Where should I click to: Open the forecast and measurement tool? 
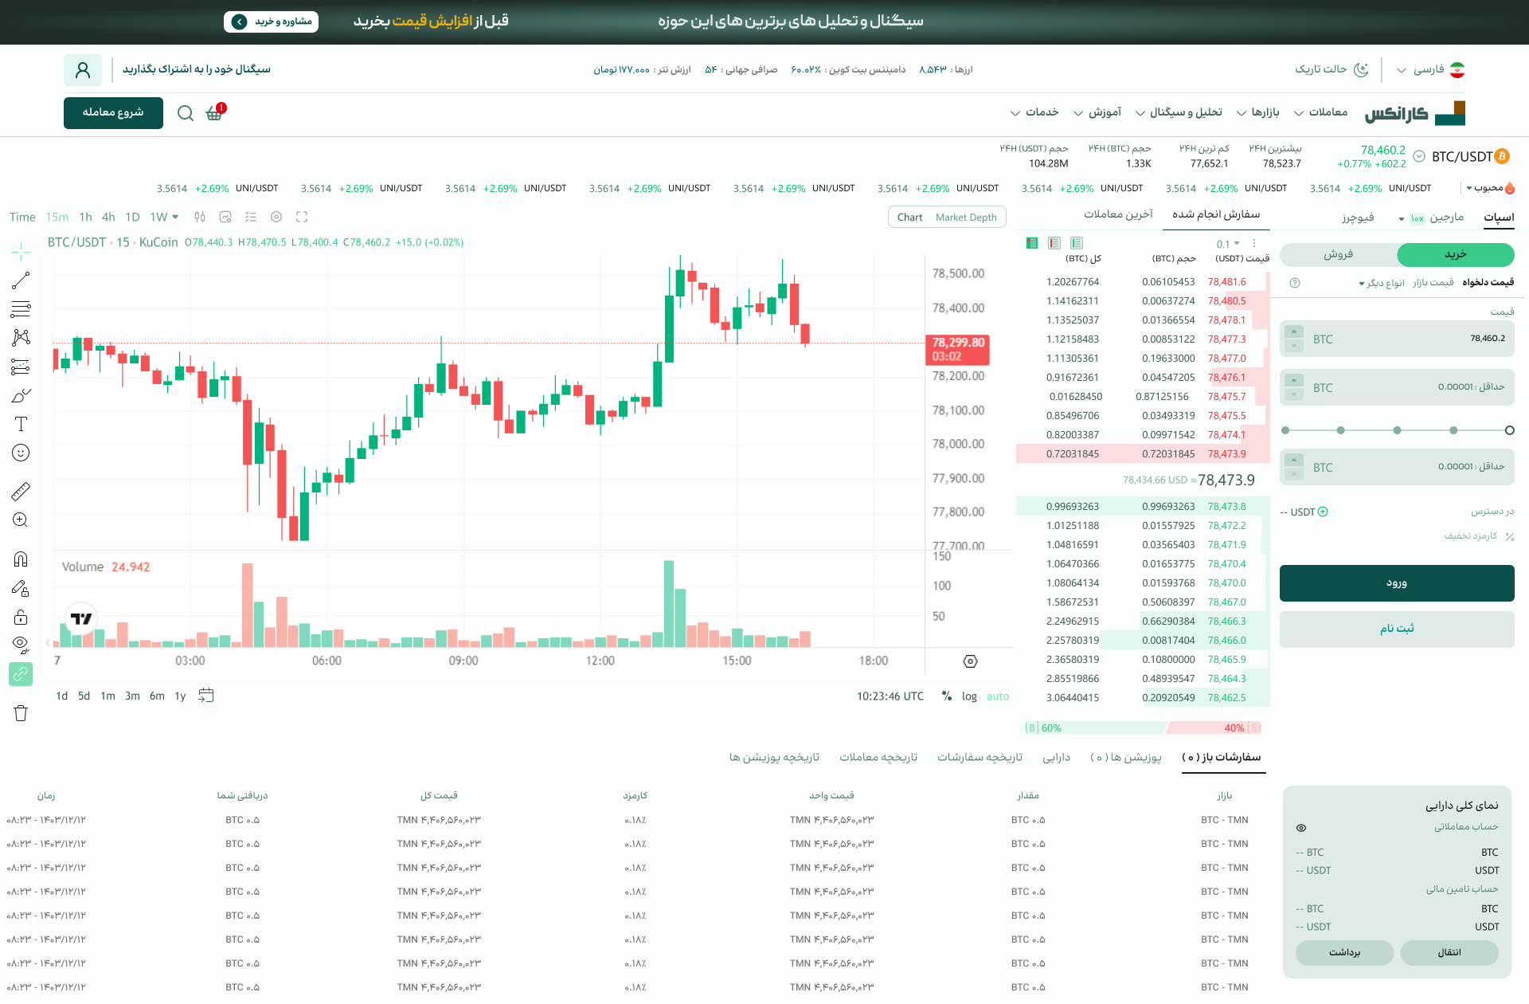(x=21, y=367)
